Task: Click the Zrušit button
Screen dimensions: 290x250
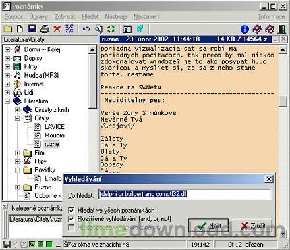Action: coord(252,226)
